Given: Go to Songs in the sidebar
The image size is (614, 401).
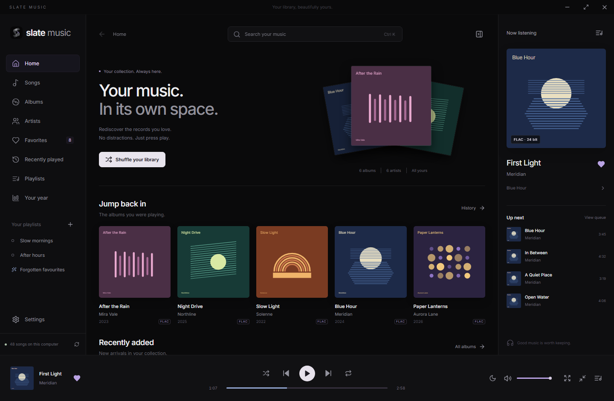Looking at the screenshot, I should pyautogui.click(x=43, y=83).
